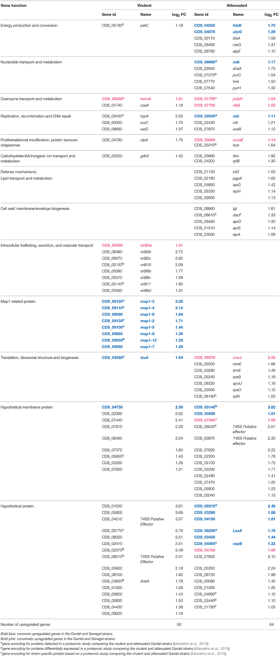Click log2 FC value 3.81
Screen dimensions: 280x656
click(179, 506)
